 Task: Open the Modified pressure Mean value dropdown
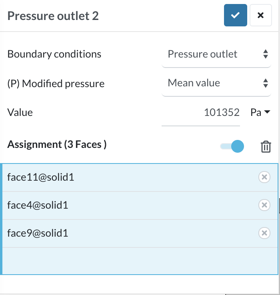point(216,83)
